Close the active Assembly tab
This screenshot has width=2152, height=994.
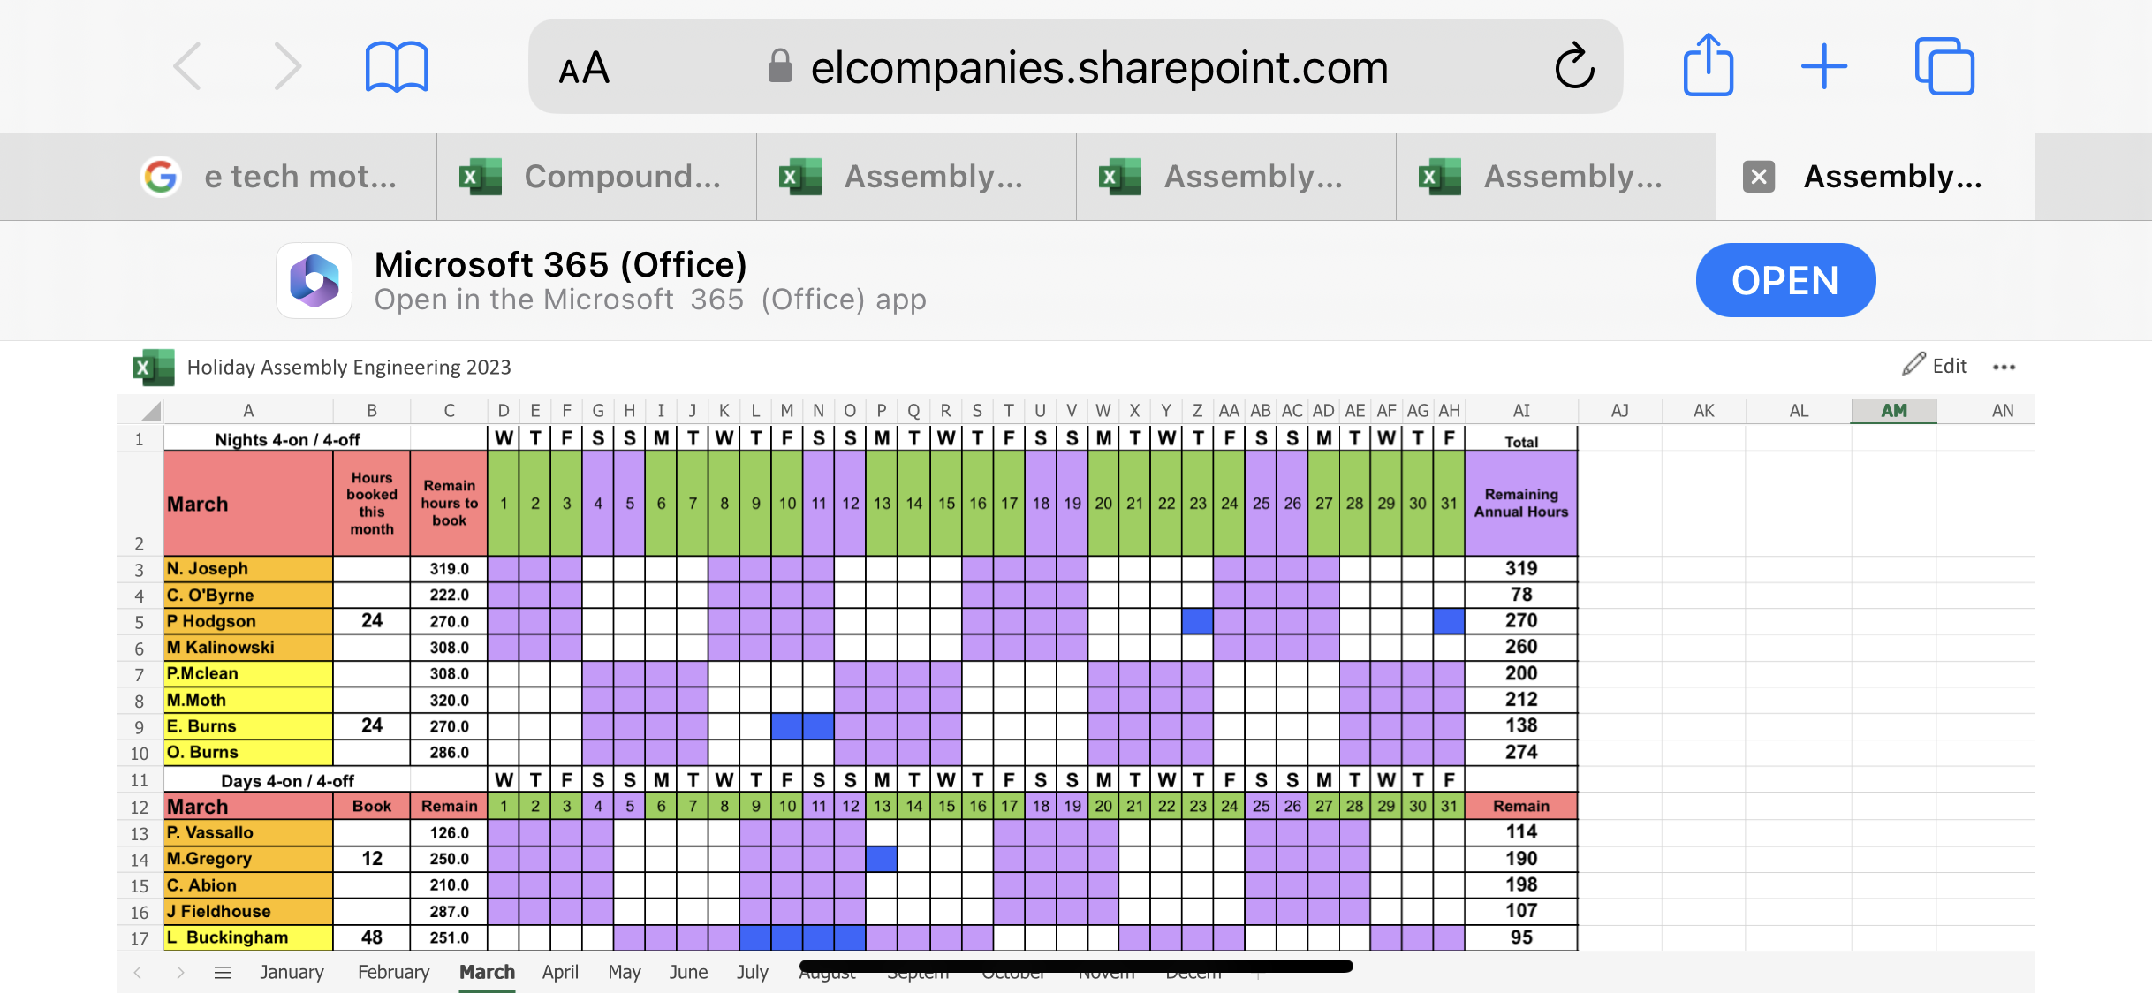coord(1759,177)
